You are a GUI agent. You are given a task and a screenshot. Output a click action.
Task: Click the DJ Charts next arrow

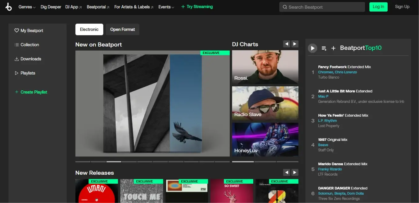(295, 44)
